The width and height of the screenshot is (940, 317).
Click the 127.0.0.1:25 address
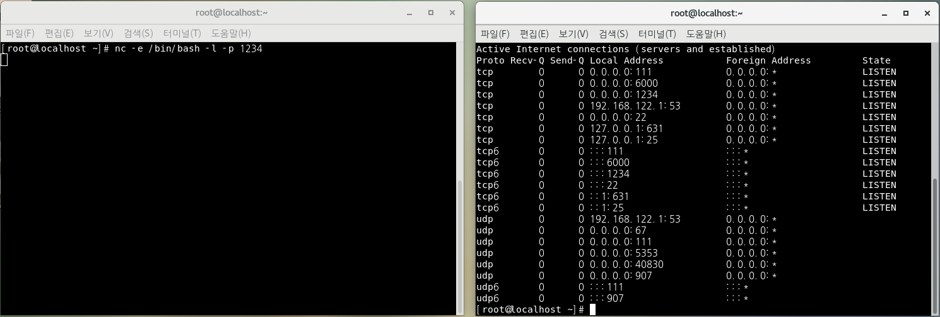[624, 140]
